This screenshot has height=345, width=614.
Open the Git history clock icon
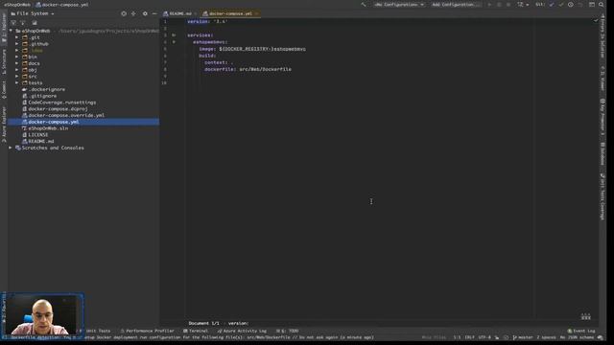pos(571,5)
